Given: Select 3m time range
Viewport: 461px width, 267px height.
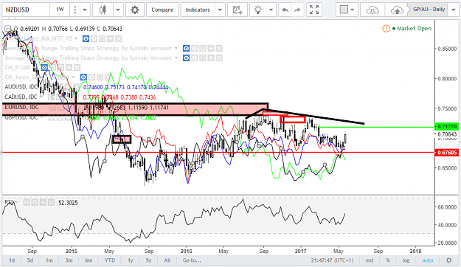Looking at the screenshot, I should pyautogui.click(x=69, y=260).
